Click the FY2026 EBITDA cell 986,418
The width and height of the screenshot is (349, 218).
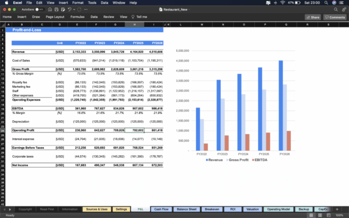coord(154,109)
